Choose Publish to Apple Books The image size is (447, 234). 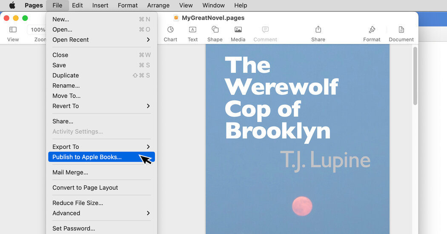[87, 157]
